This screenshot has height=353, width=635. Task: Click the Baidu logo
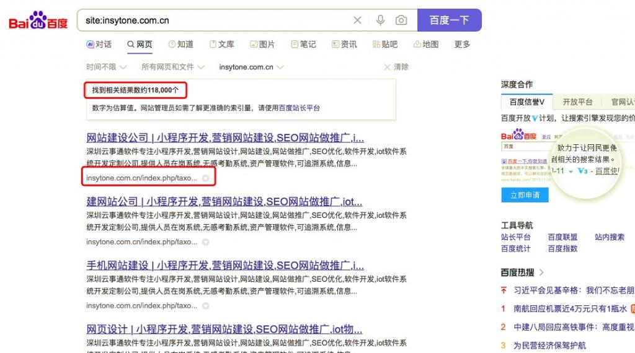[x=38, y=21]
